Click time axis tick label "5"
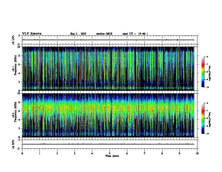This screenshot has height=172, width=222. [x=110, y=153]
